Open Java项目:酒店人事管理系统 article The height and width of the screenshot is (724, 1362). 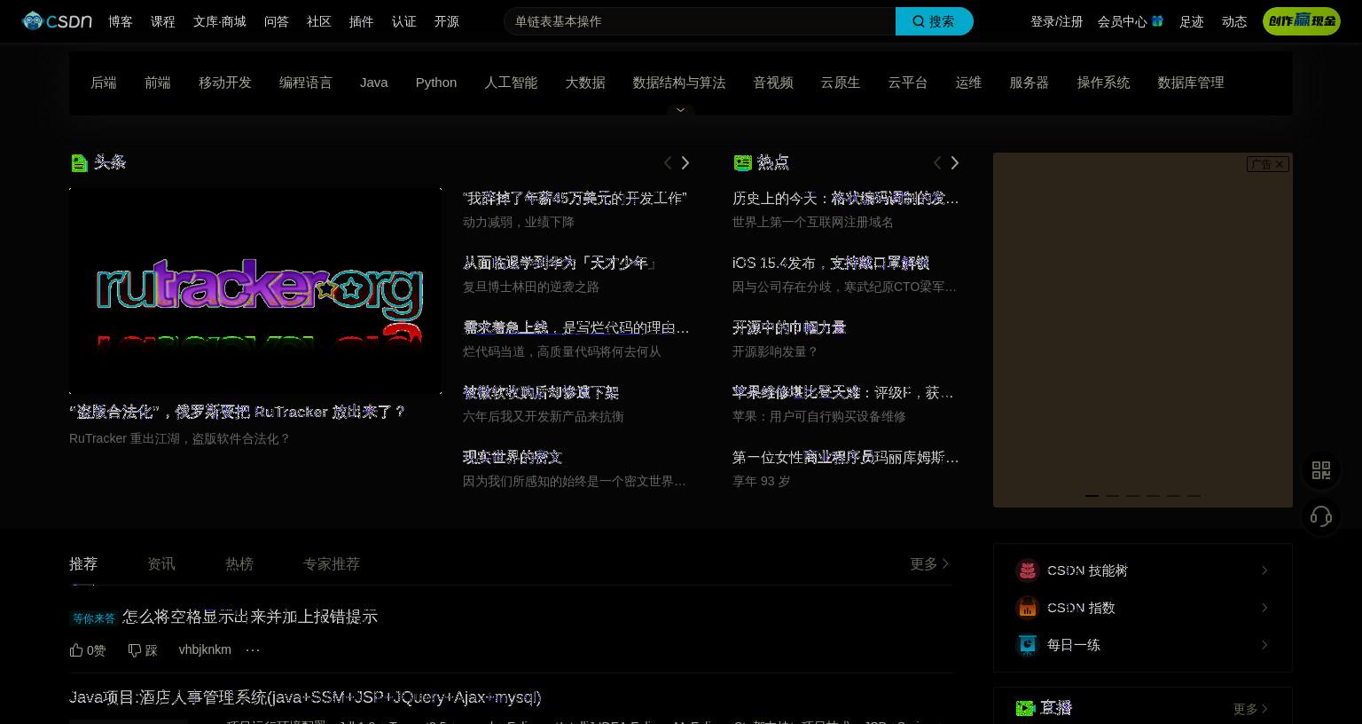coord(305,697)
